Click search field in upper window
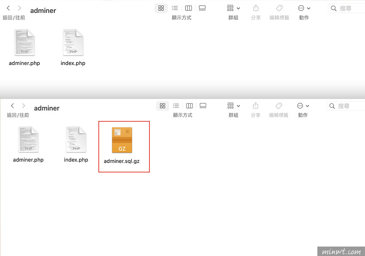 click(x=347, y=9)
